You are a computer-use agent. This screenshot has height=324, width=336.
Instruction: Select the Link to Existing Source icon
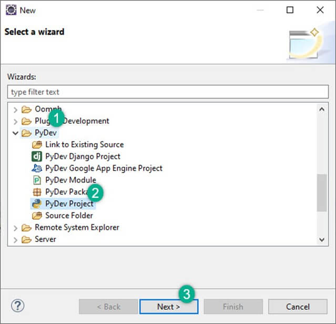click(x=37, y=145)
